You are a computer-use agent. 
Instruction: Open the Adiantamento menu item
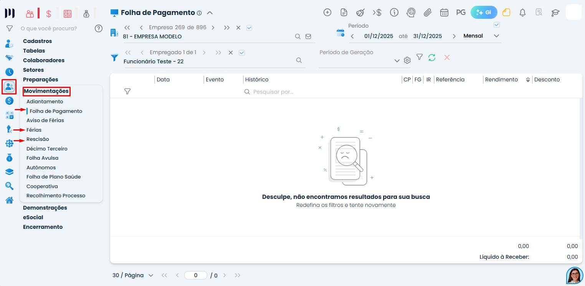45,102
